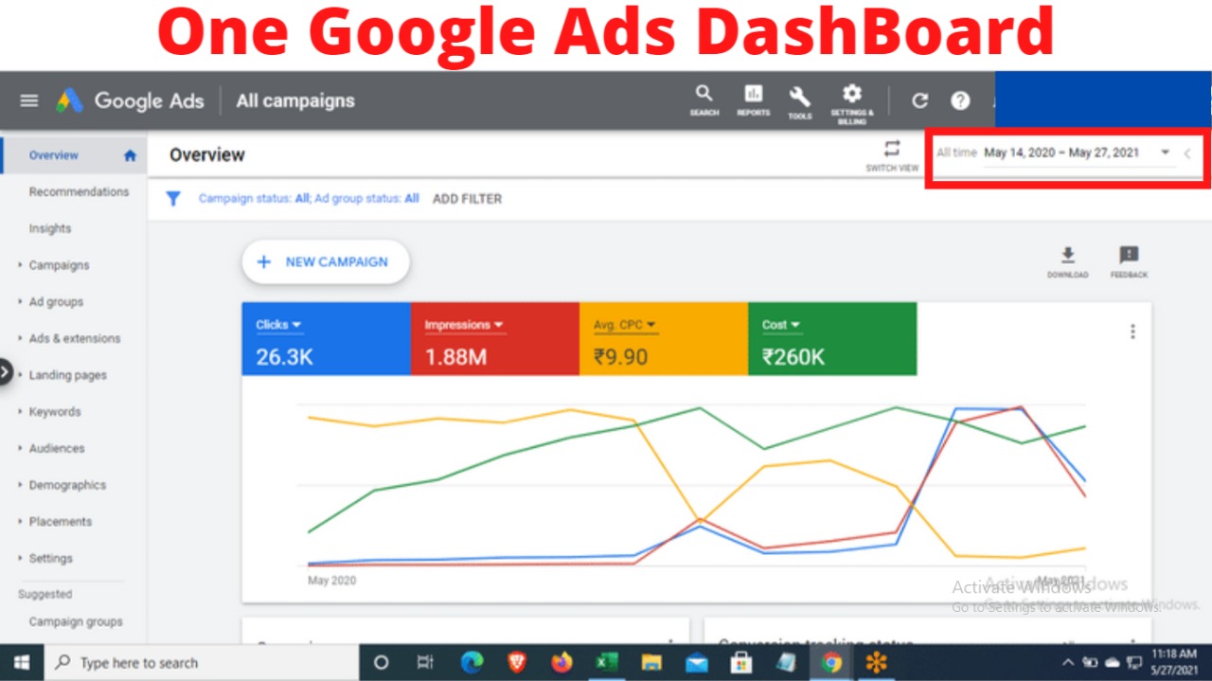Viewport: 1212px width, 681px height.
Task: Launch Firefox from taskbar
Action: coord(561,663)
